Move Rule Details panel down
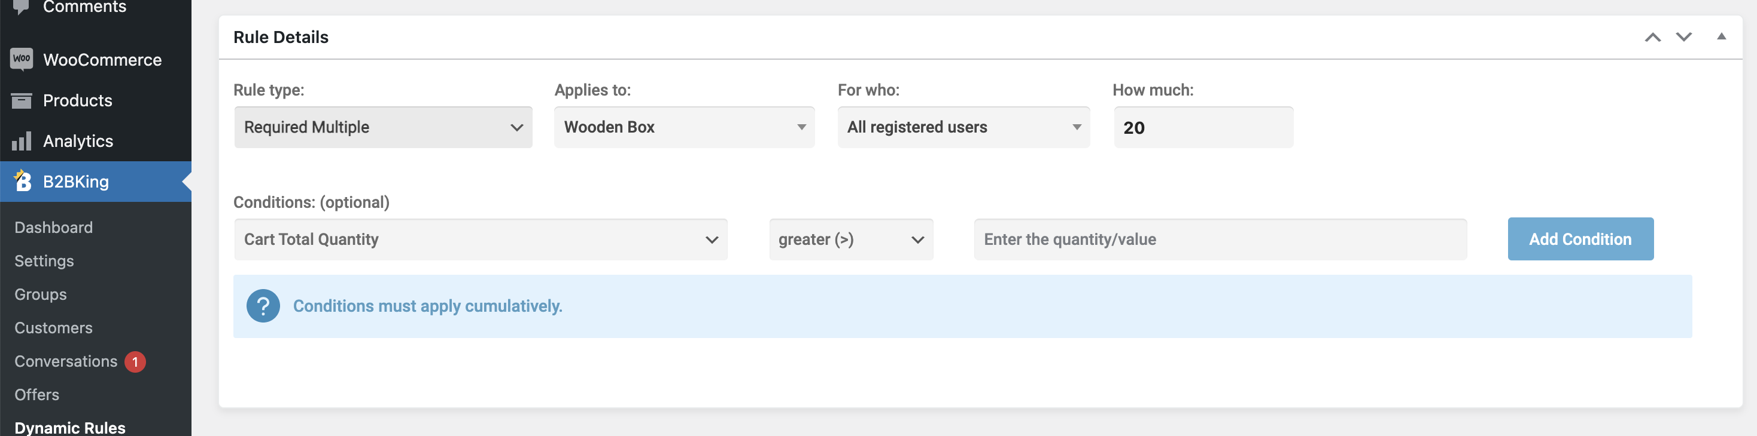Image resolution: width=1757 pixels, height=436 pixels. click(1683, 37)
